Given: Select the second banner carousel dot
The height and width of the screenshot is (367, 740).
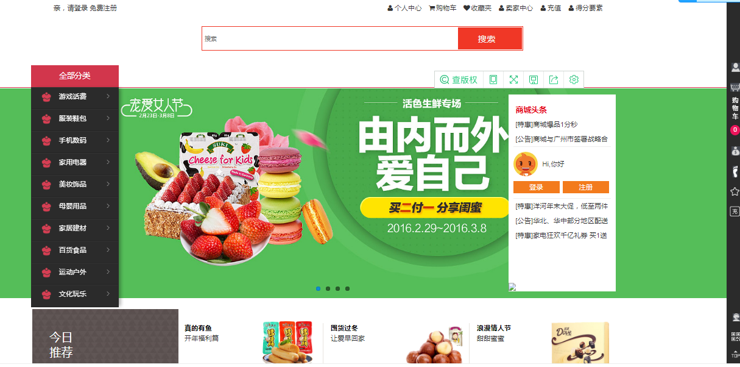Looking at the screenshot, I should 328,288.
